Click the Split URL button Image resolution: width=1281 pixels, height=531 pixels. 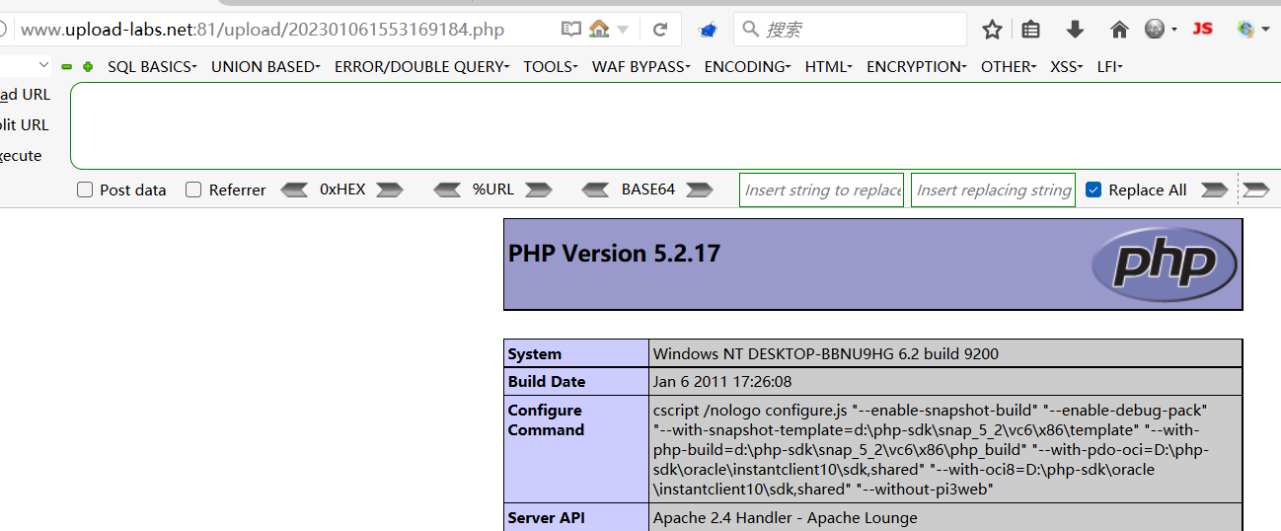(x=24, y=125)
